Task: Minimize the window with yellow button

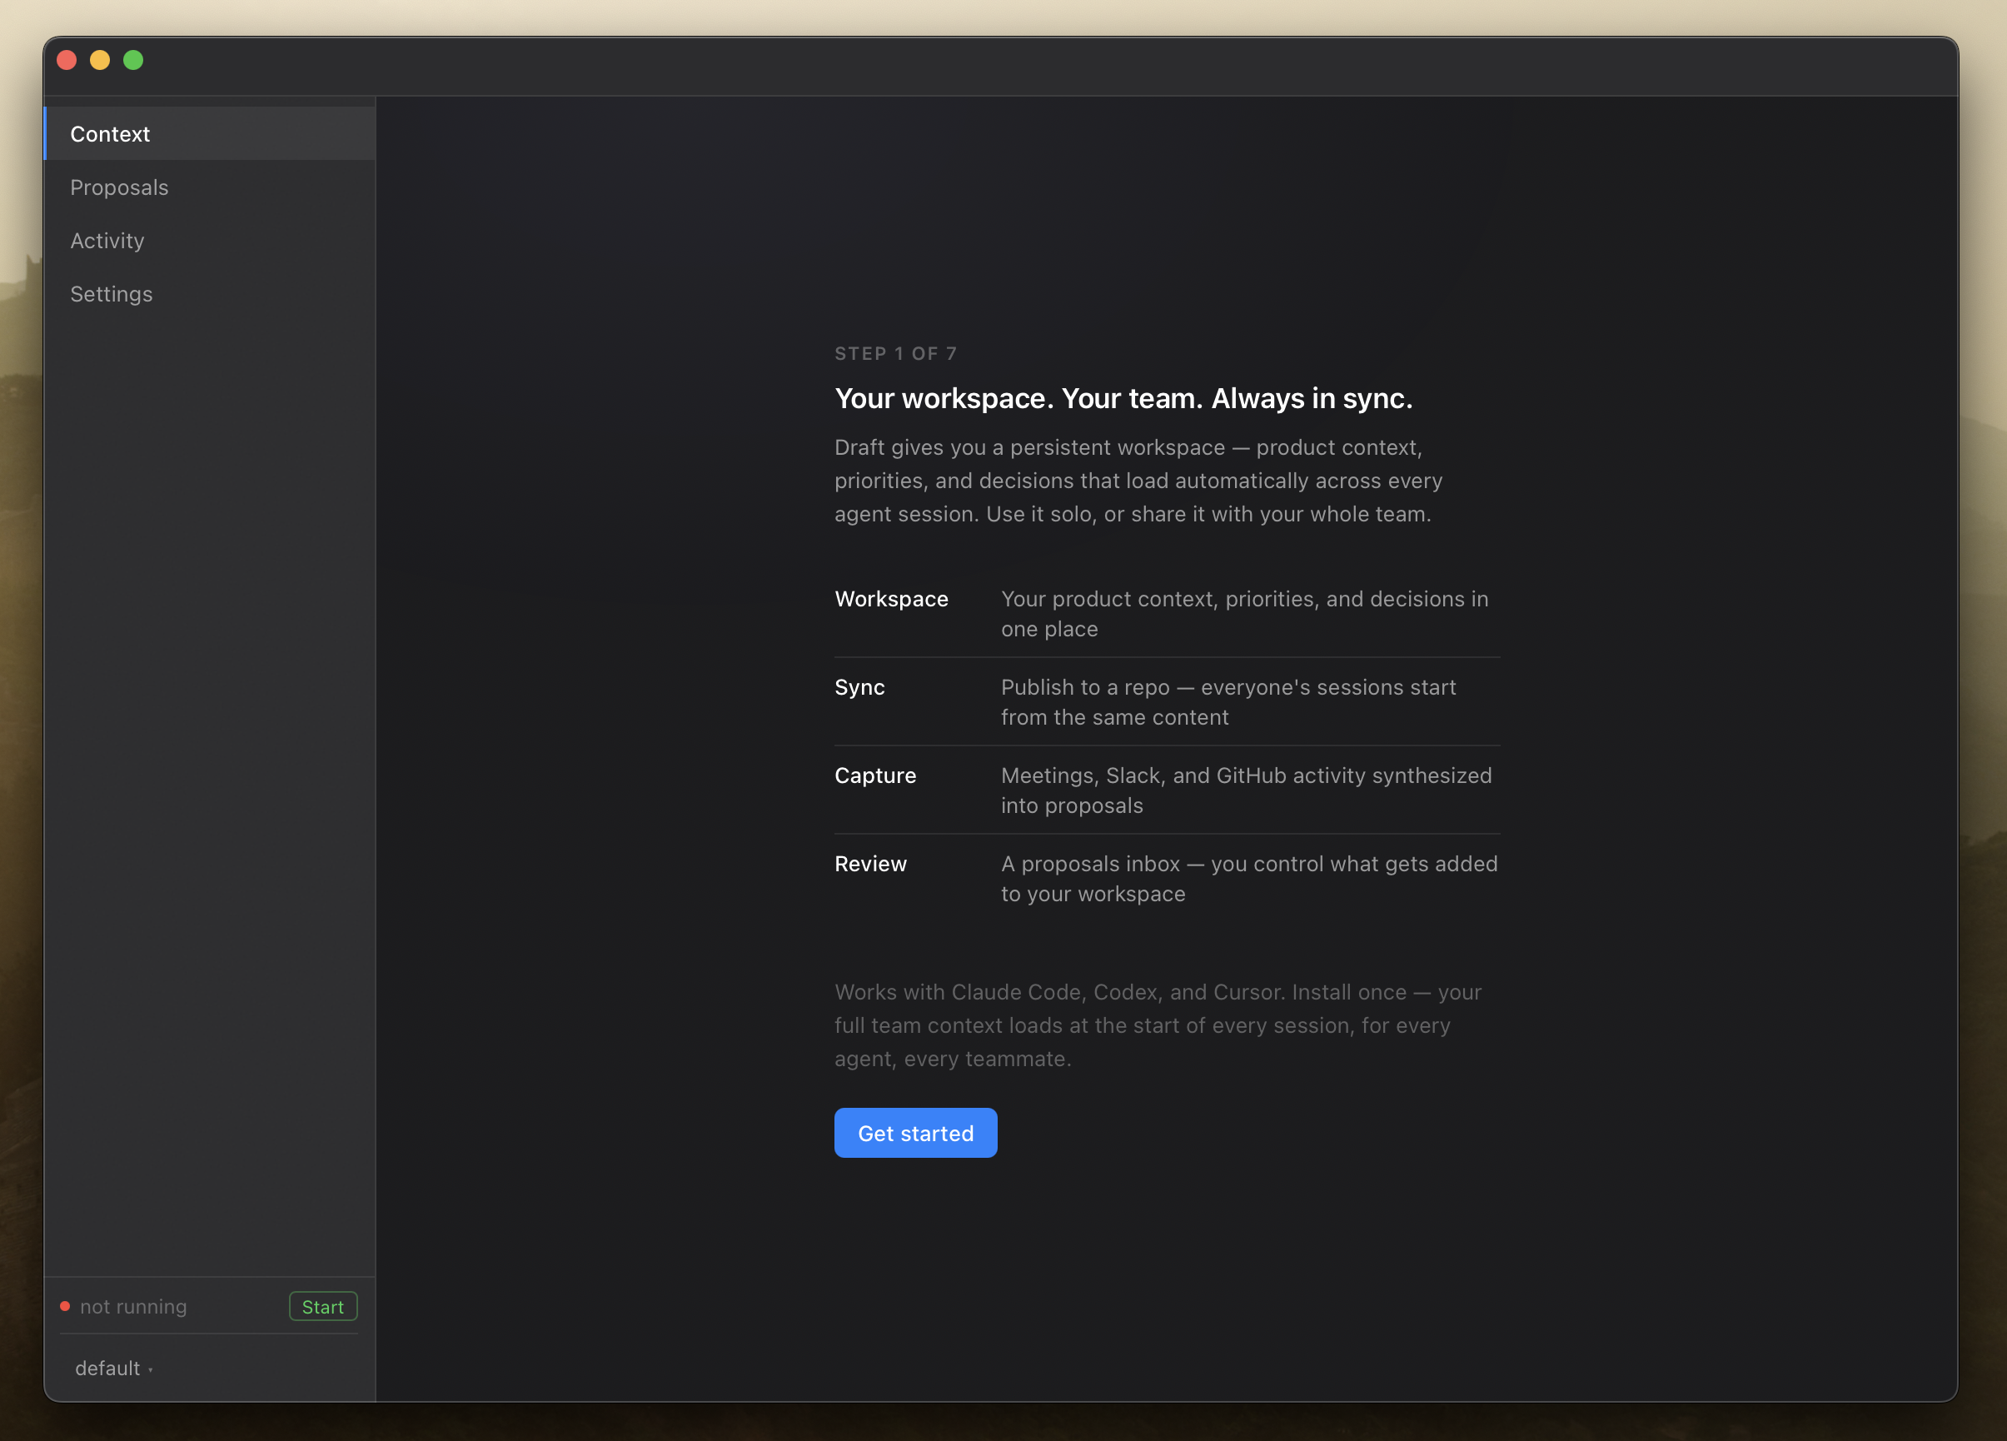Action: (100, 60)
